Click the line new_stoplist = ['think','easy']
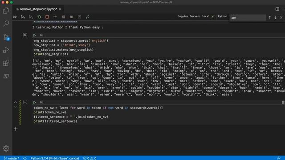 coord(61,45)
